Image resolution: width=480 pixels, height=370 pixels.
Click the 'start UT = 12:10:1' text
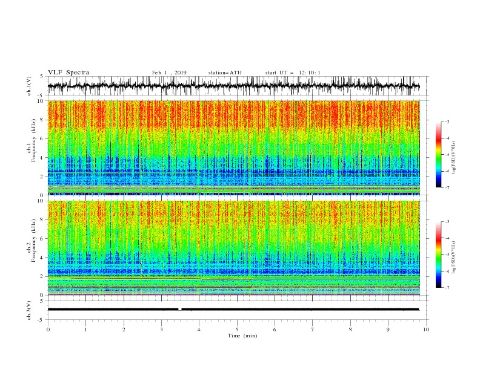coord(293,73)
